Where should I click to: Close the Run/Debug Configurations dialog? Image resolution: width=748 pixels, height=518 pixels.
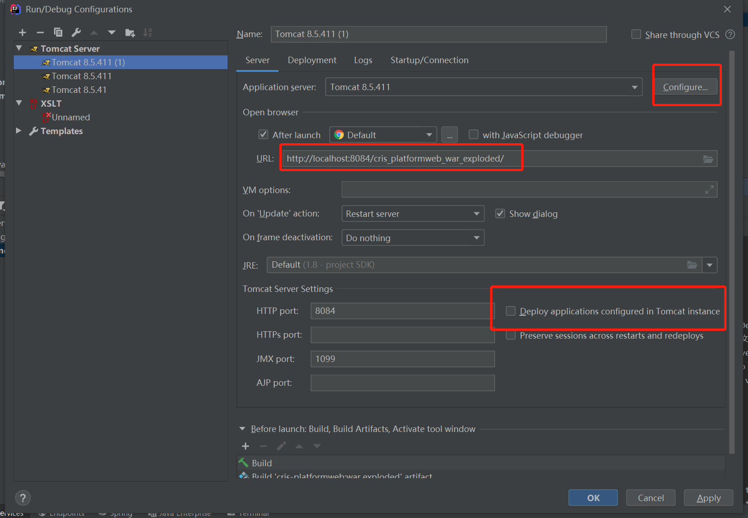(727, 9)
